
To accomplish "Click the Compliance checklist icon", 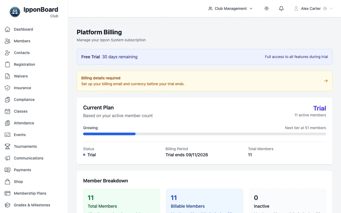I will point(7,100).
